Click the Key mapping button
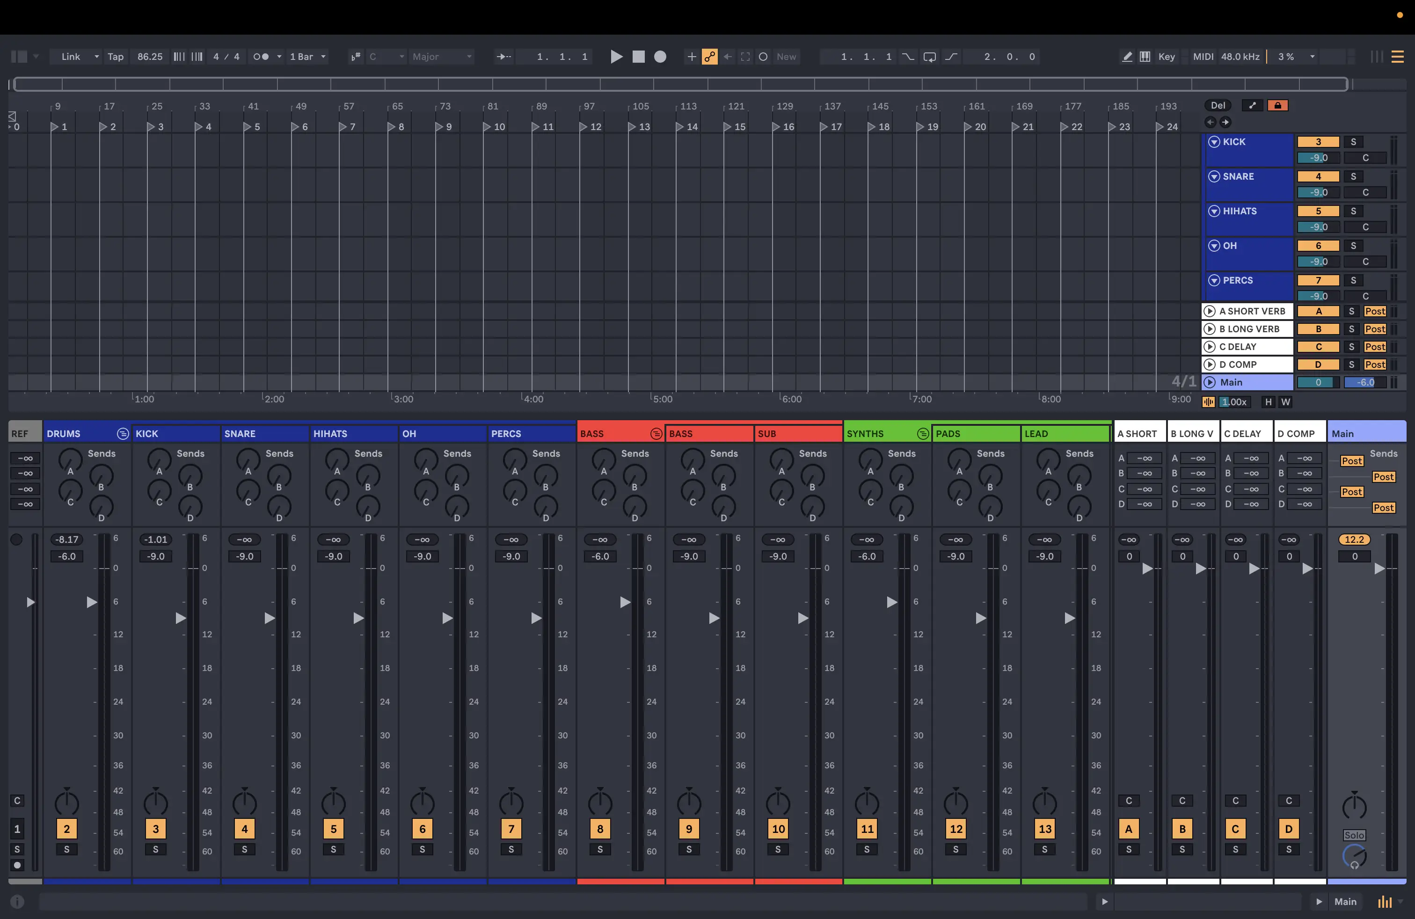 (1167, 57)
